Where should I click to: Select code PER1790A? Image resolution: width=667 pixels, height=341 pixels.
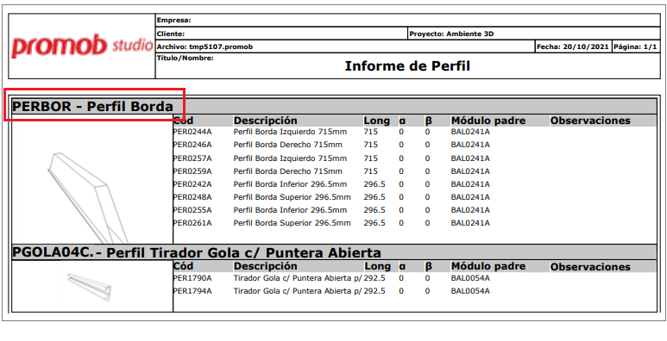click(192, 279)
